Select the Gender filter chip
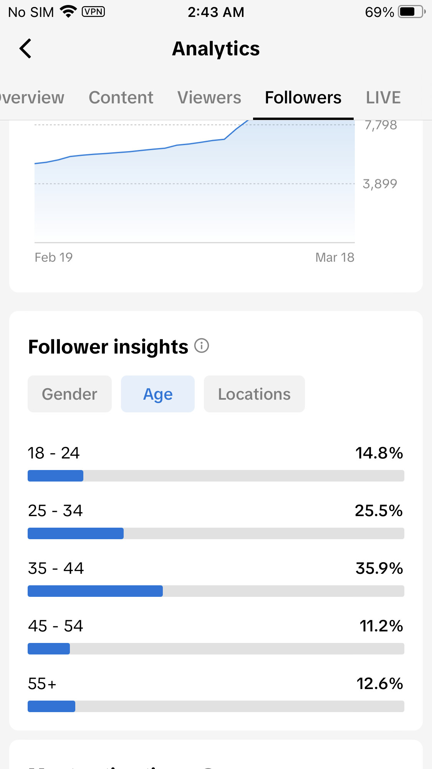Screen dimensions: 432x769 point(70,394)
